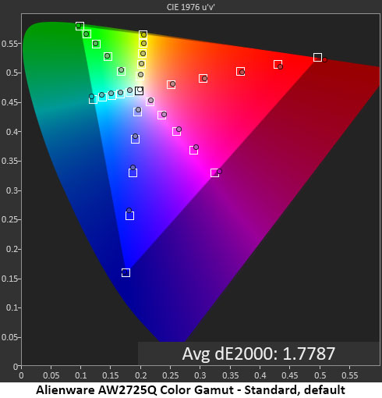Viewport: 382px width, 398px height.
Task: Click the CIE 1976 u'v' chart title
Action: [191, 7]
